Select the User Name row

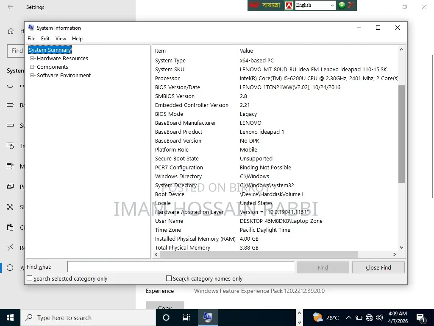click(x=275, y=221)
